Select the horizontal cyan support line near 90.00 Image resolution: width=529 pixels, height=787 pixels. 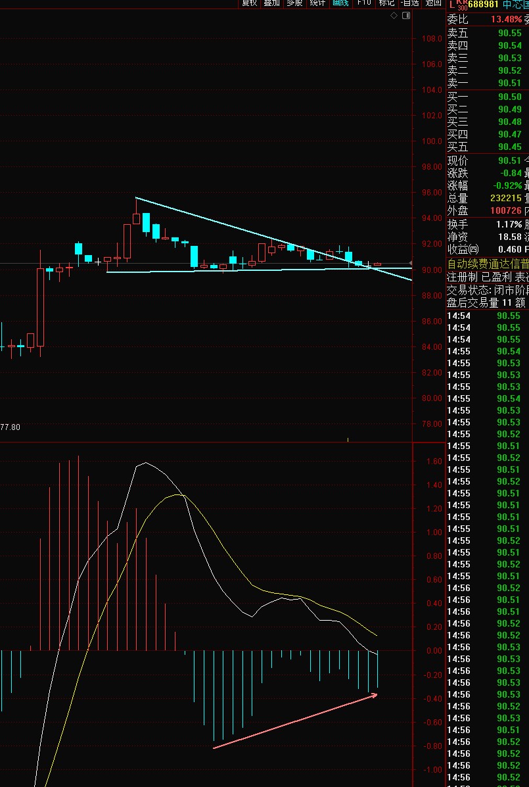pos(259,270)
